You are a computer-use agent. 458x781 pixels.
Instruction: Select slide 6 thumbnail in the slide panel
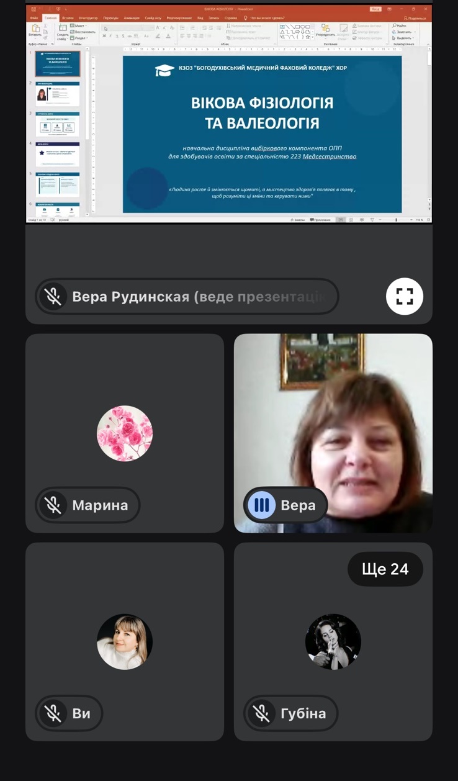pyautogui.click(x=57, y=209)
